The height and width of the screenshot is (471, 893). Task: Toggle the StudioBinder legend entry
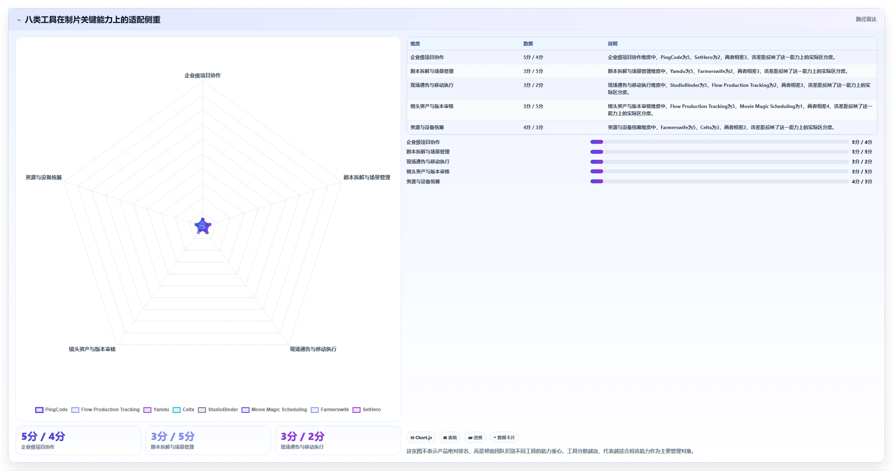click(218, 410)
